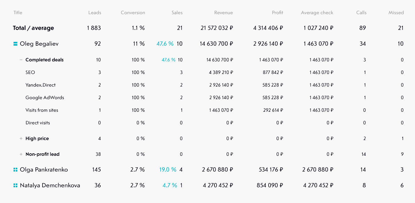Open the SEO source row
The height and width of the screenshot is (203, 415).
pos(30,72)
